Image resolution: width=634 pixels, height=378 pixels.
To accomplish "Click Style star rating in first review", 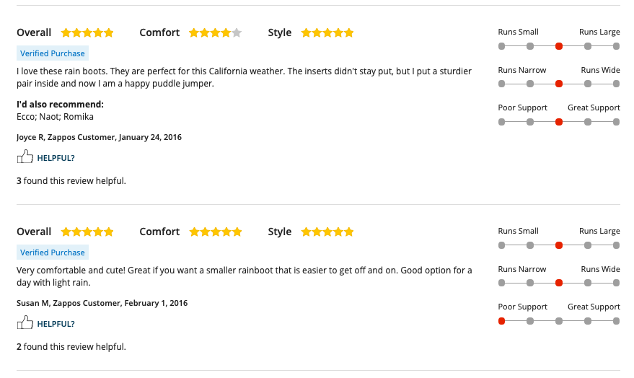I will 327,32.
